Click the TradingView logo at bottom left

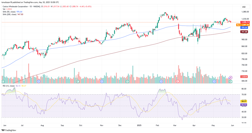coord(9,130)
